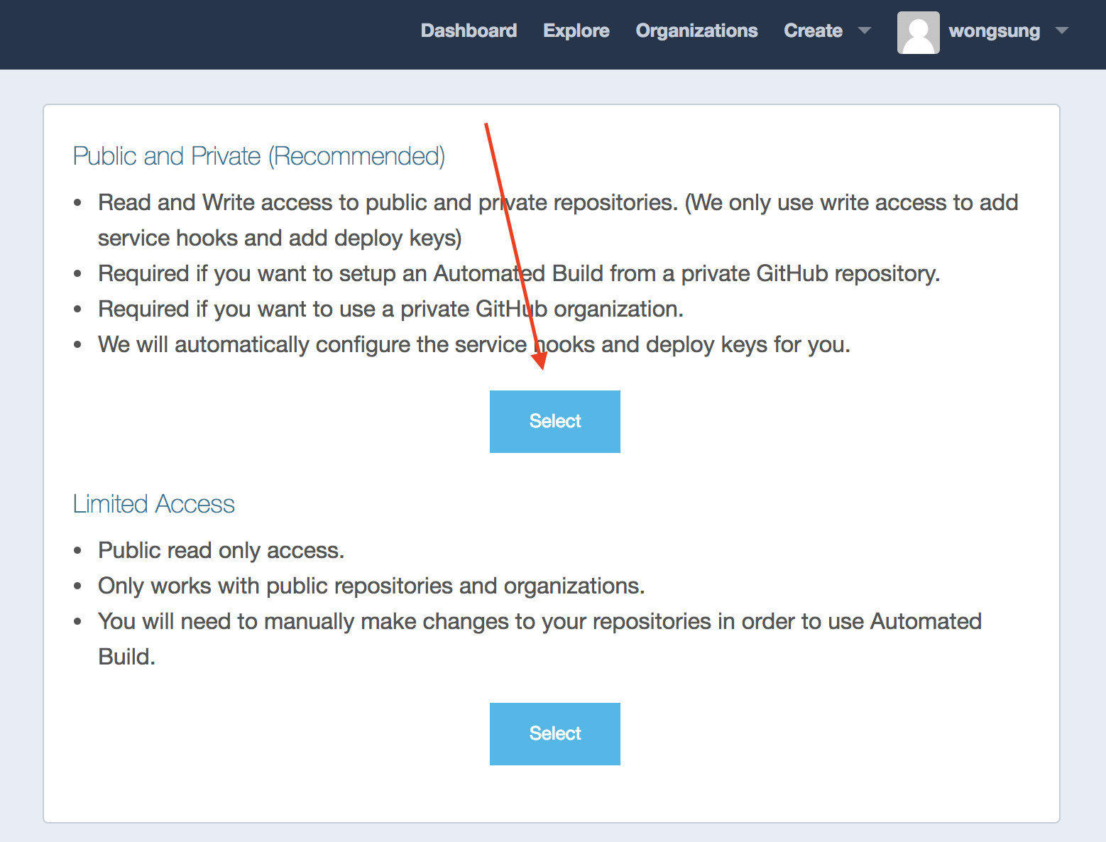
Task: Expand the Create dropdown arrow
Action: click(865, 31)
